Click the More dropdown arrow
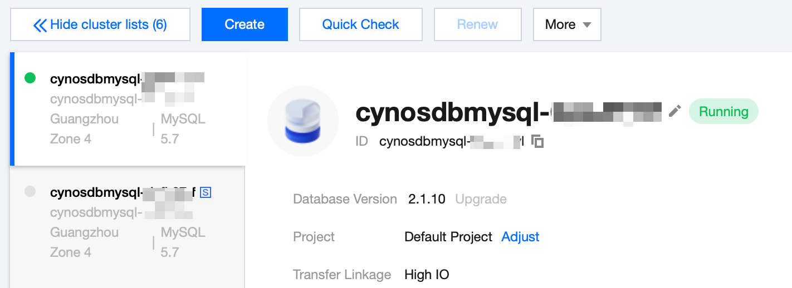This screenshot has width=792, height=288. coord(586,25)
